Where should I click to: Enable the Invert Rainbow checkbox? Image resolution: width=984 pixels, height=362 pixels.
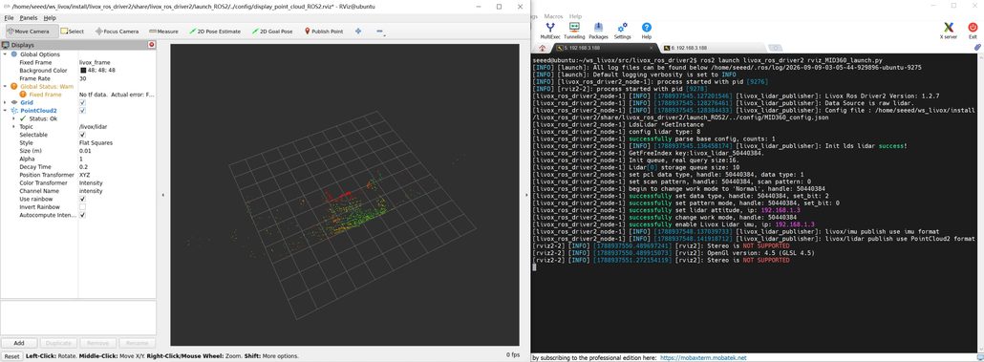pos(82,207)
